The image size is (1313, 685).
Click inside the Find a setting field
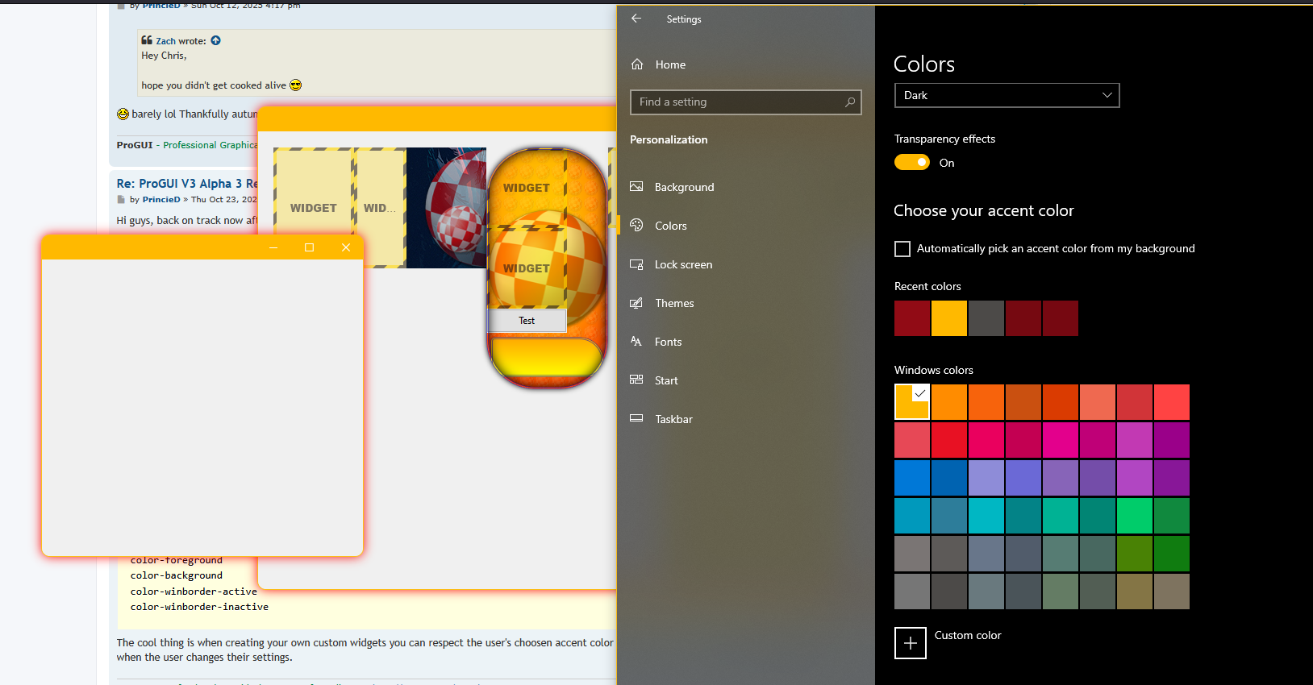(734, 102)
